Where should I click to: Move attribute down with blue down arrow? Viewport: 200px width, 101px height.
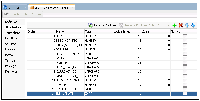[193, 25]
